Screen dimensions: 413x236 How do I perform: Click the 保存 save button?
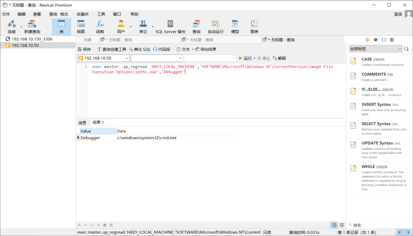[84, 50]
